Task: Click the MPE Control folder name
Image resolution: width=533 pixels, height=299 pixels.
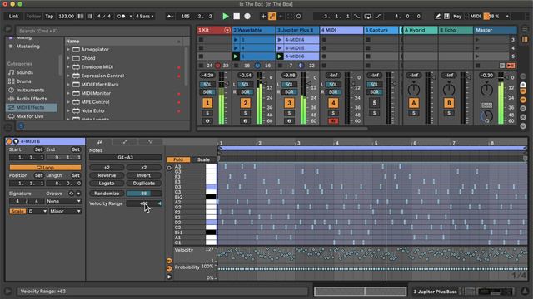Action: point(95,102)
